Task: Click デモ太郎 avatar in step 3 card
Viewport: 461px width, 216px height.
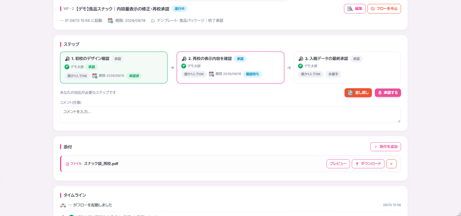Action: point(300,66)
